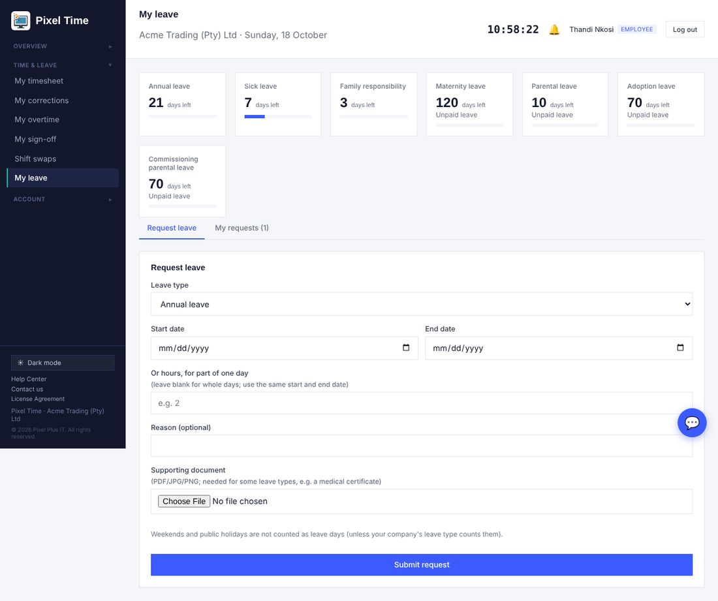This screenshot has height=601, width=718.
Task: Click the "No file chosen" text
Action: point(240,501)
